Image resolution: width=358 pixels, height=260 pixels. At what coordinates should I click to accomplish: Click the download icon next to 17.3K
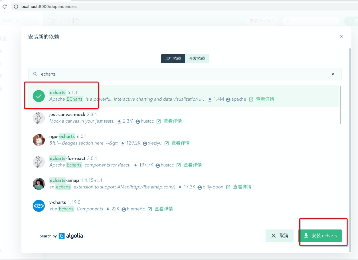[180, 187]
